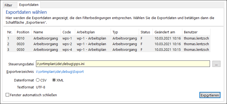
Task: Click code cell wps-1
Action: click(67, 38)
